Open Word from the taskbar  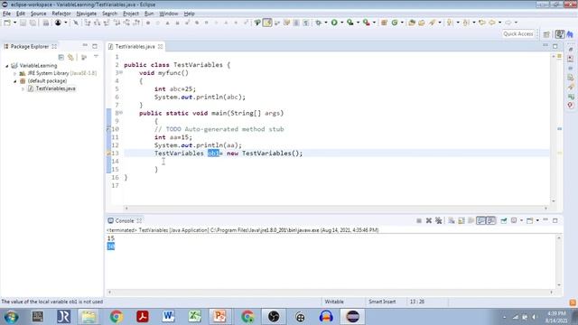coord(169,317)
